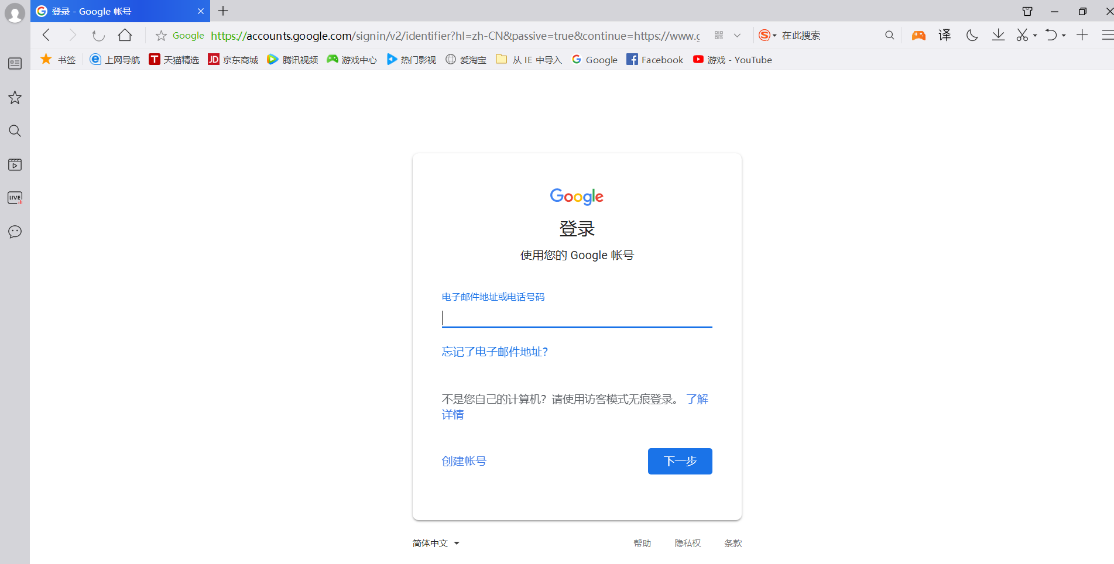
Task: Click the 了解详情 link
Action: point(697,399)
